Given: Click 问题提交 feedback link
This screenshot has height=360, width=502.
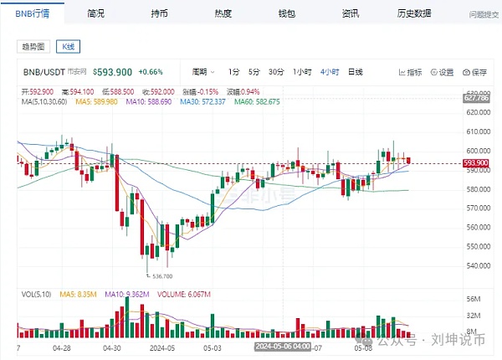Looking at the screenshot, I should coord(484,14).
